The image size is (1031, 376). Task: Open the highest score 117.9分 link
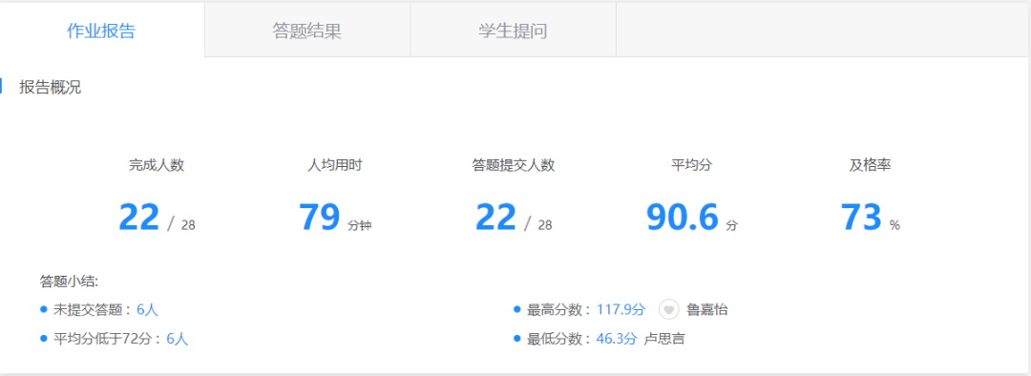621,309
